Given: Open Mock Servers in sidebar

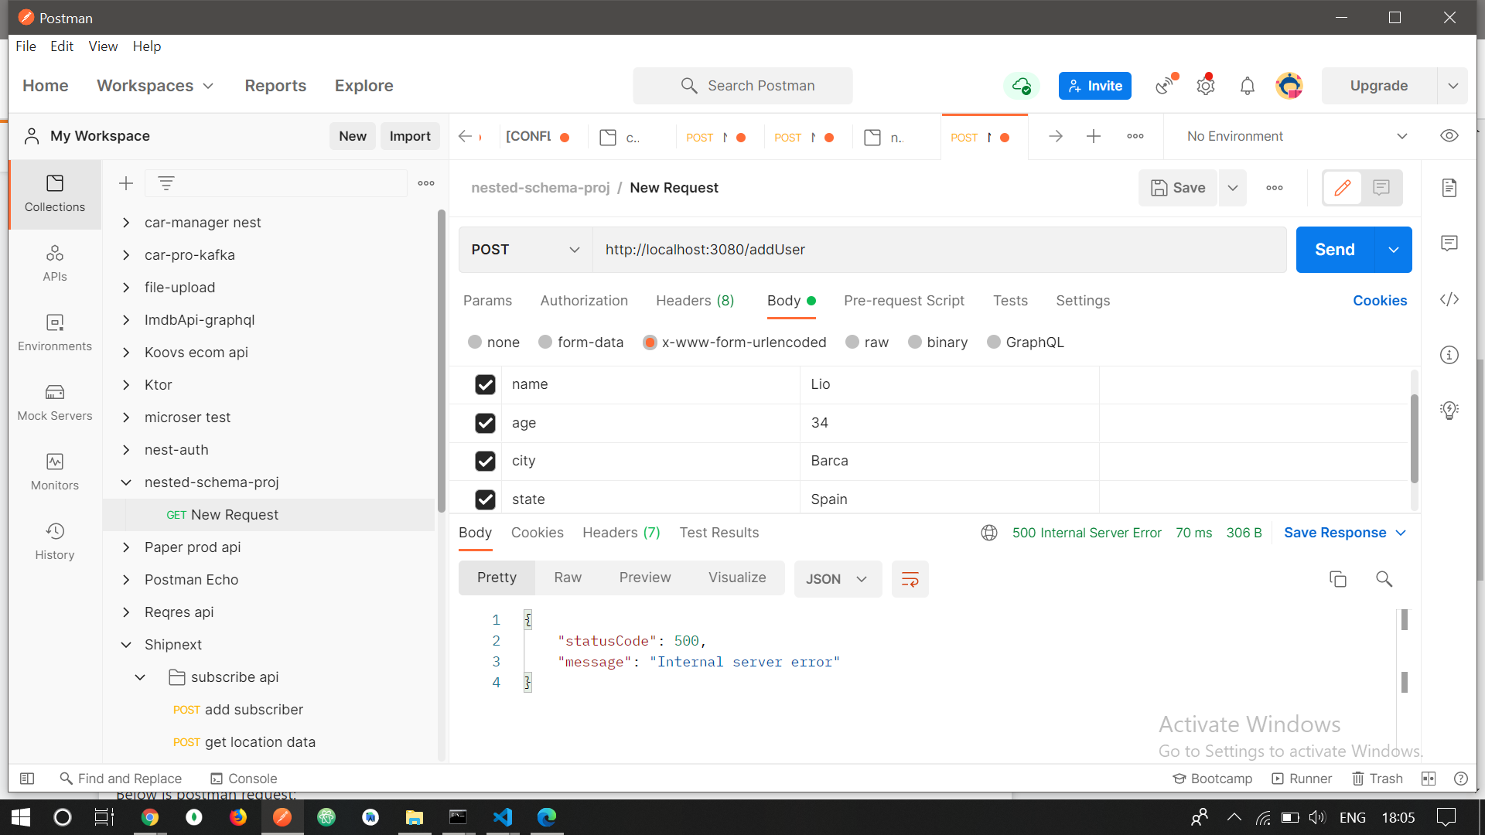Looking at the screenshot, I should [54, 403].
